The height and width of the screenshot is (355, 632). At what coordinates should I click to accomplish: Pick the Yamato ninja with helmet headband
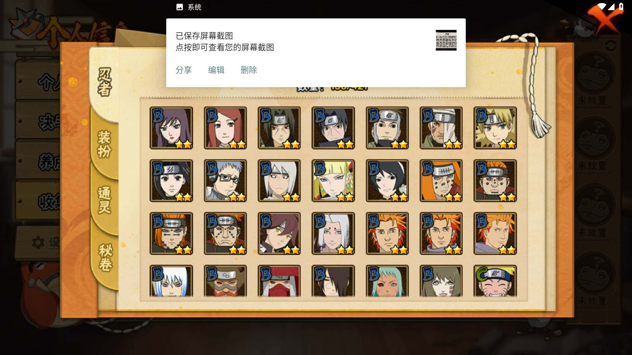(x=387, y=128)
